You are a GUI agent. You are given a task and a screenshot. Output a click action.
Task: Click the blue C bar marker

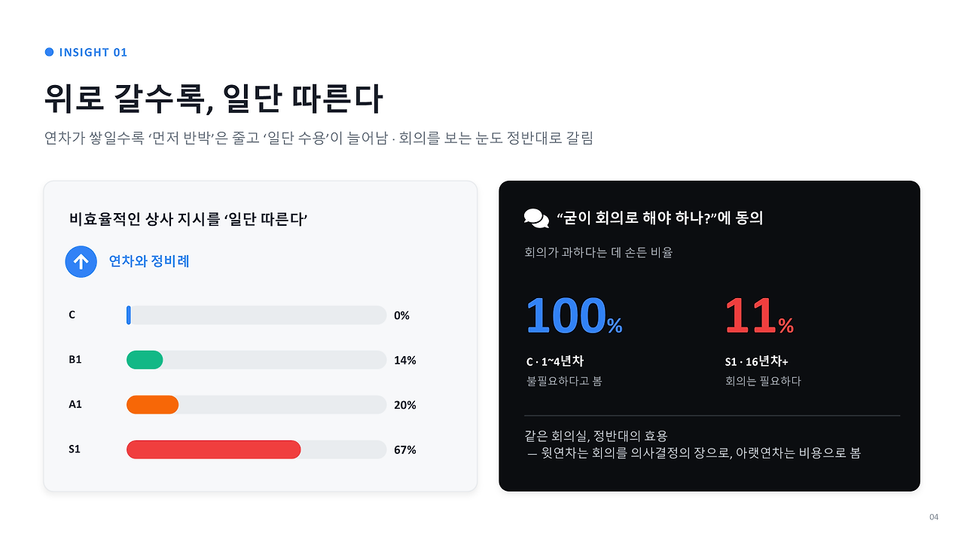pos(129,315)
